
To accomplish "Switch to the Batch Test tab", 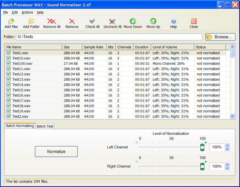I will pos(45,126).
